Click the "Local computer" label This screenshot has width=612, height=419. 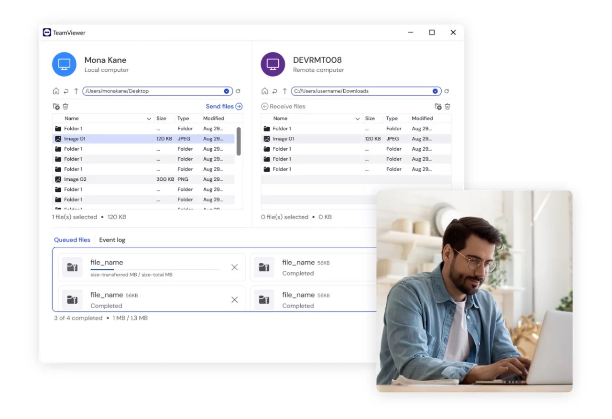click(x=106, y=70)
